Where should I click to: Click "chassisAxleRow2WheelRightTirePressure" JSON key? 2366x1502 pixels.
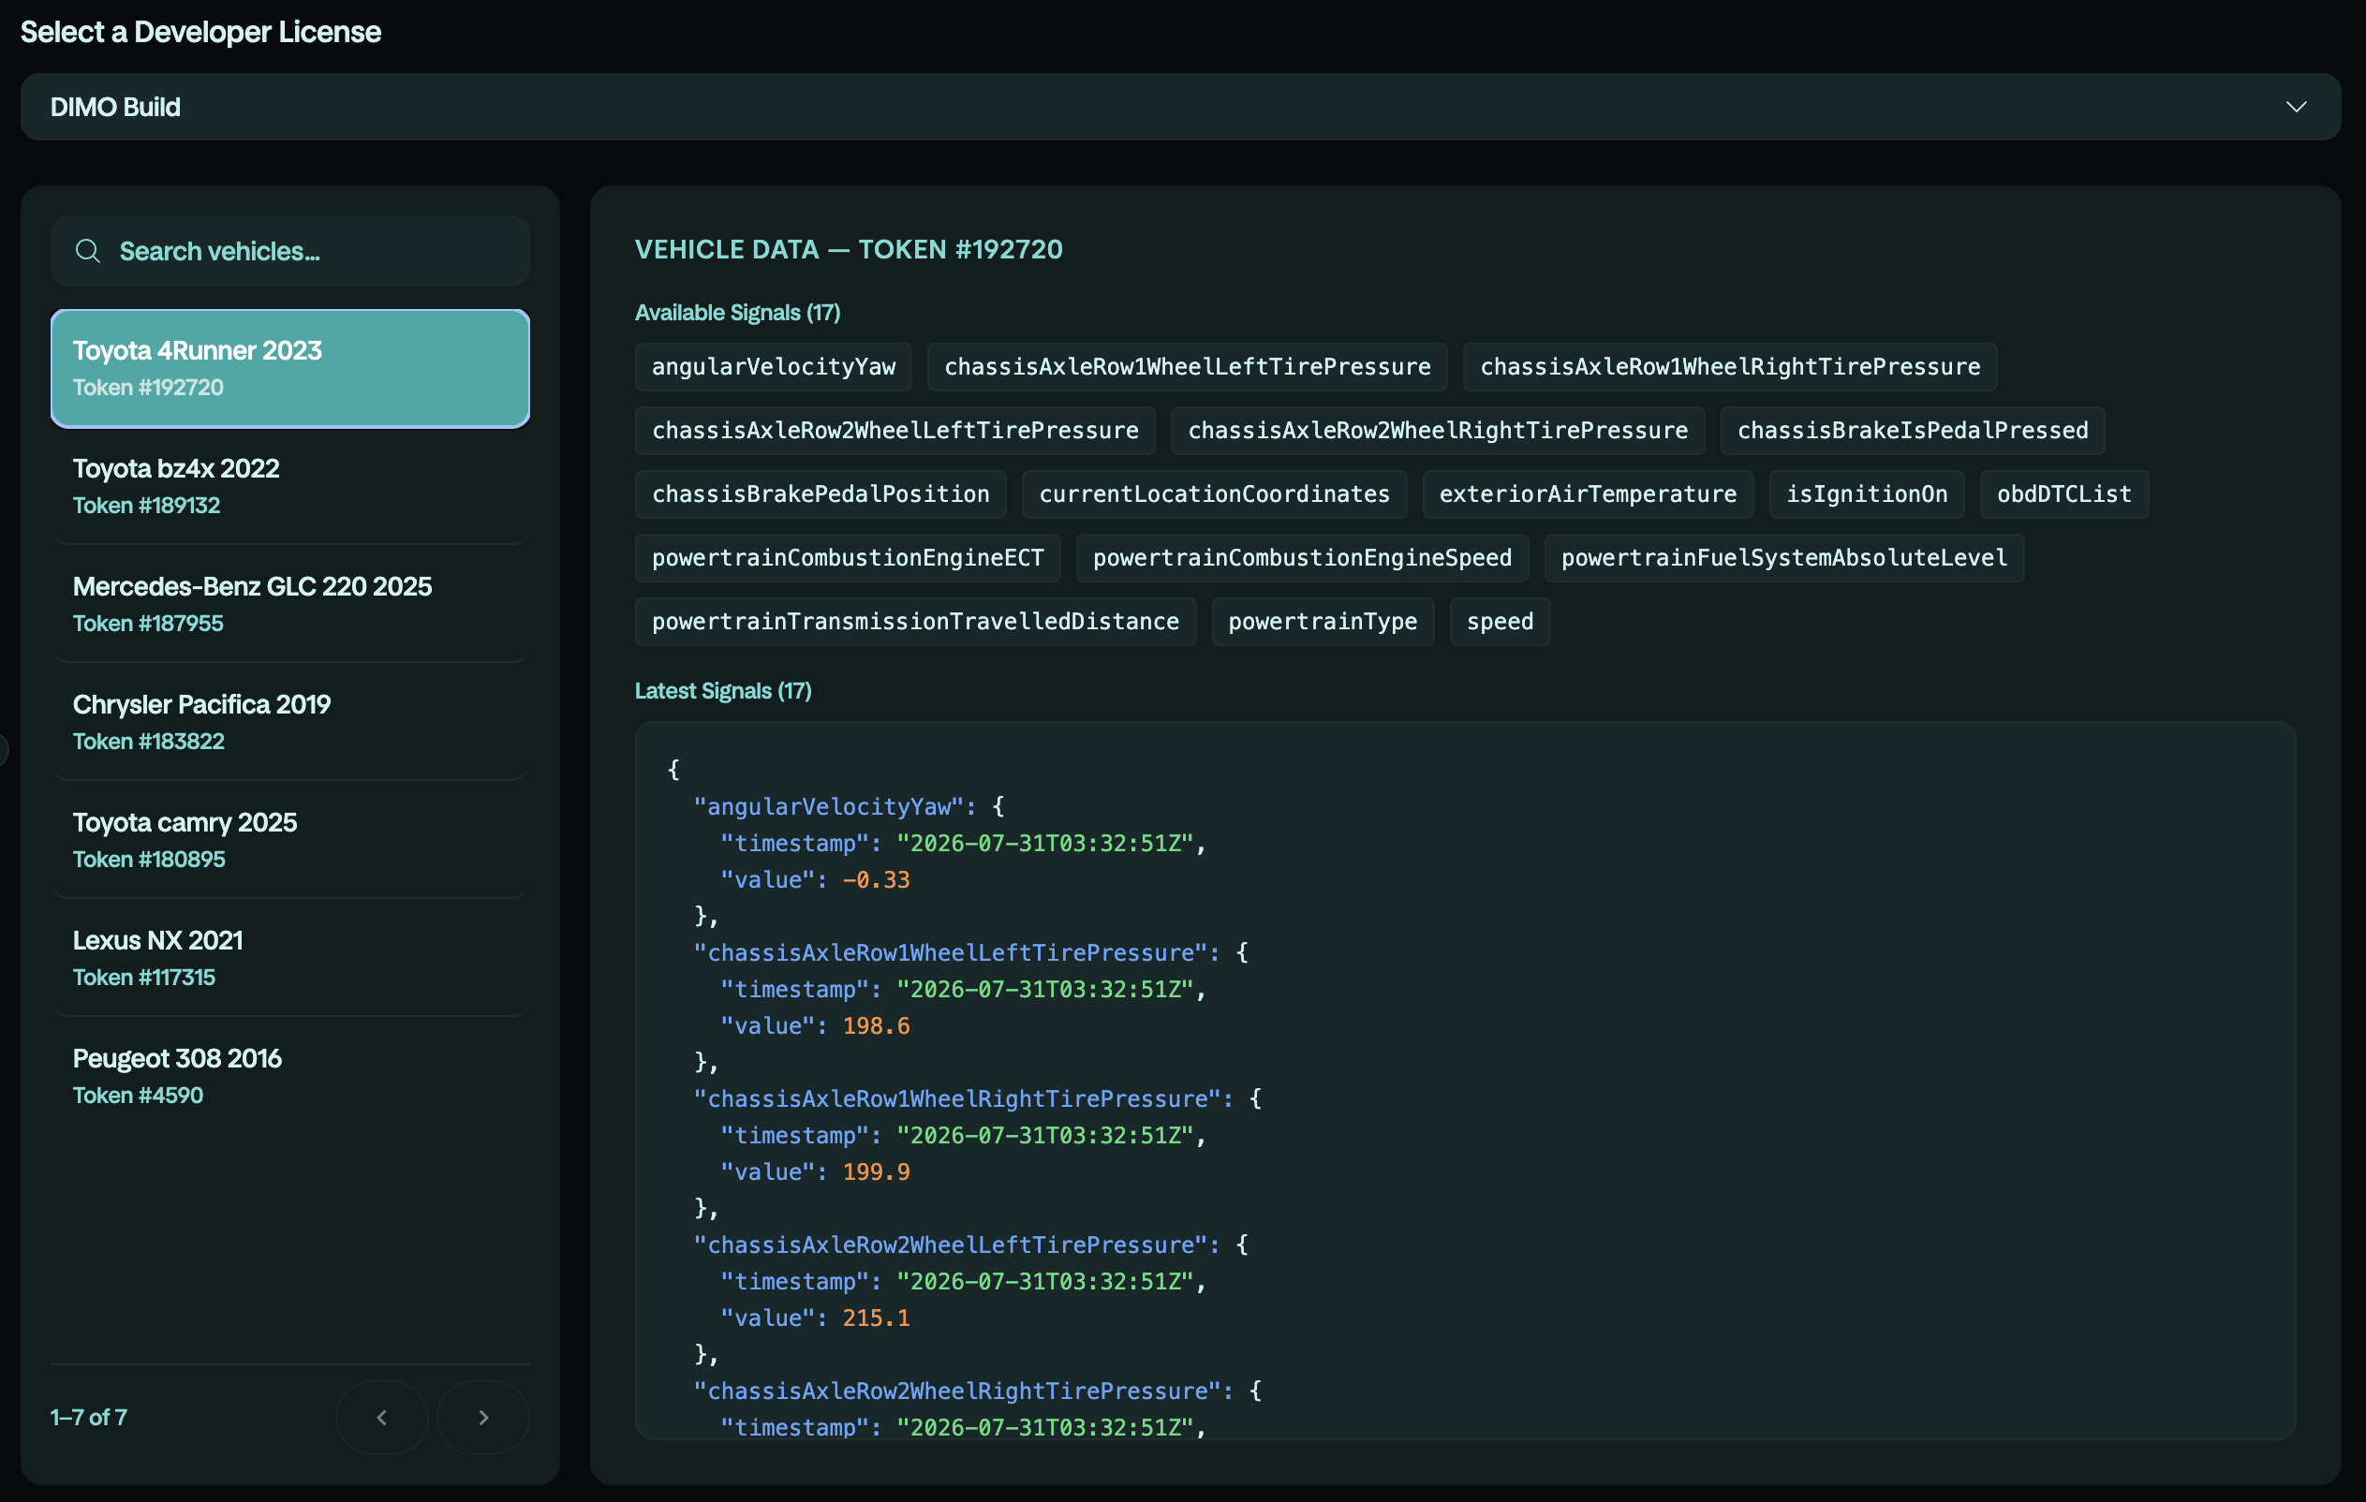[957, 1392]
